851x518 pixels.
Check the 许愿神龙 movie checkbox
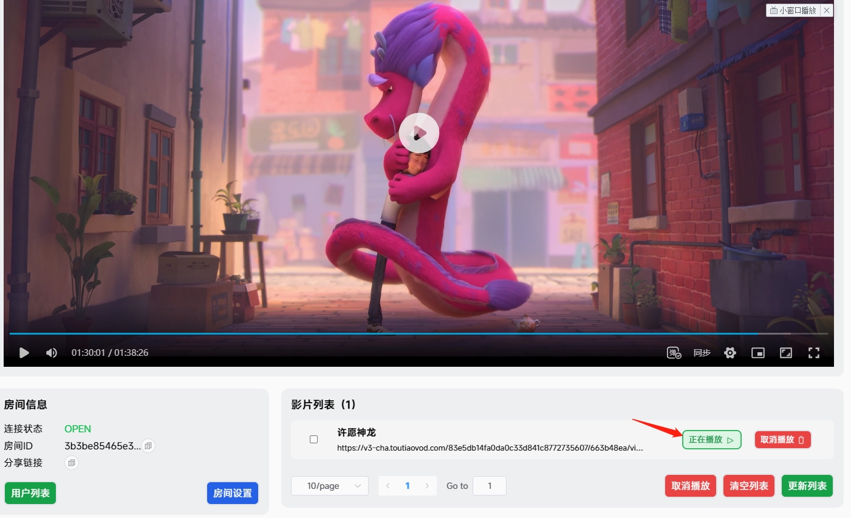pos(313,439)
